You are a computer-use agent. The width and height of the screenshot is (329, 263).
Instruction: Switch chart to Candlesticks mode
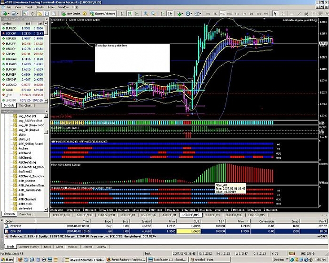click(x=130, y=14)
